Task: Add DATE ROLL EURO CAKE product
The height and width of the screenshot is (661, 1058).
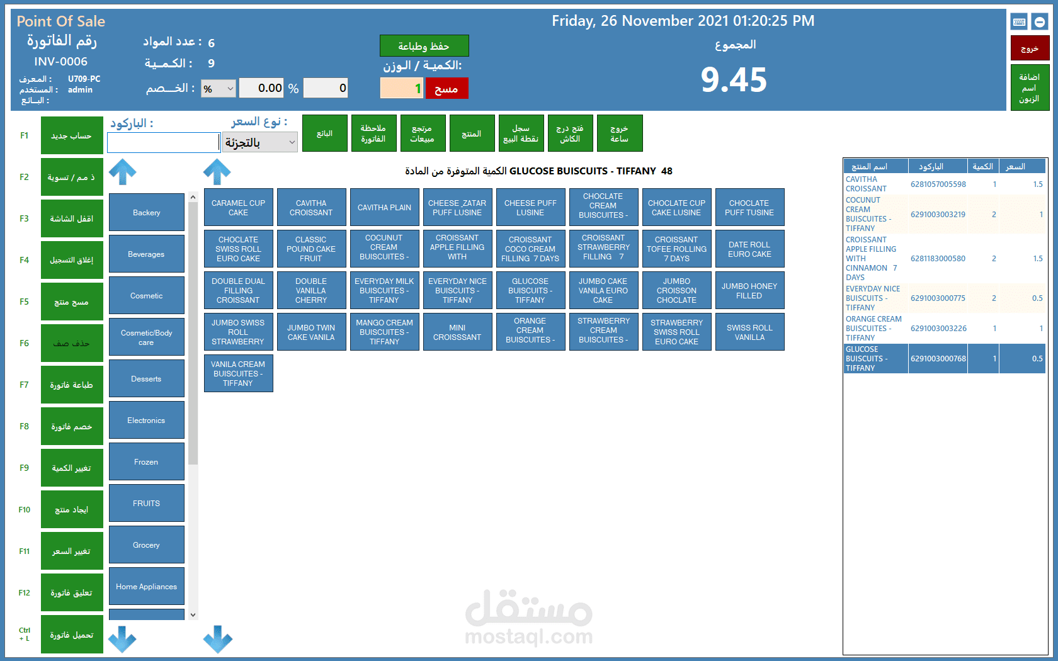Action: coord(750,249)
